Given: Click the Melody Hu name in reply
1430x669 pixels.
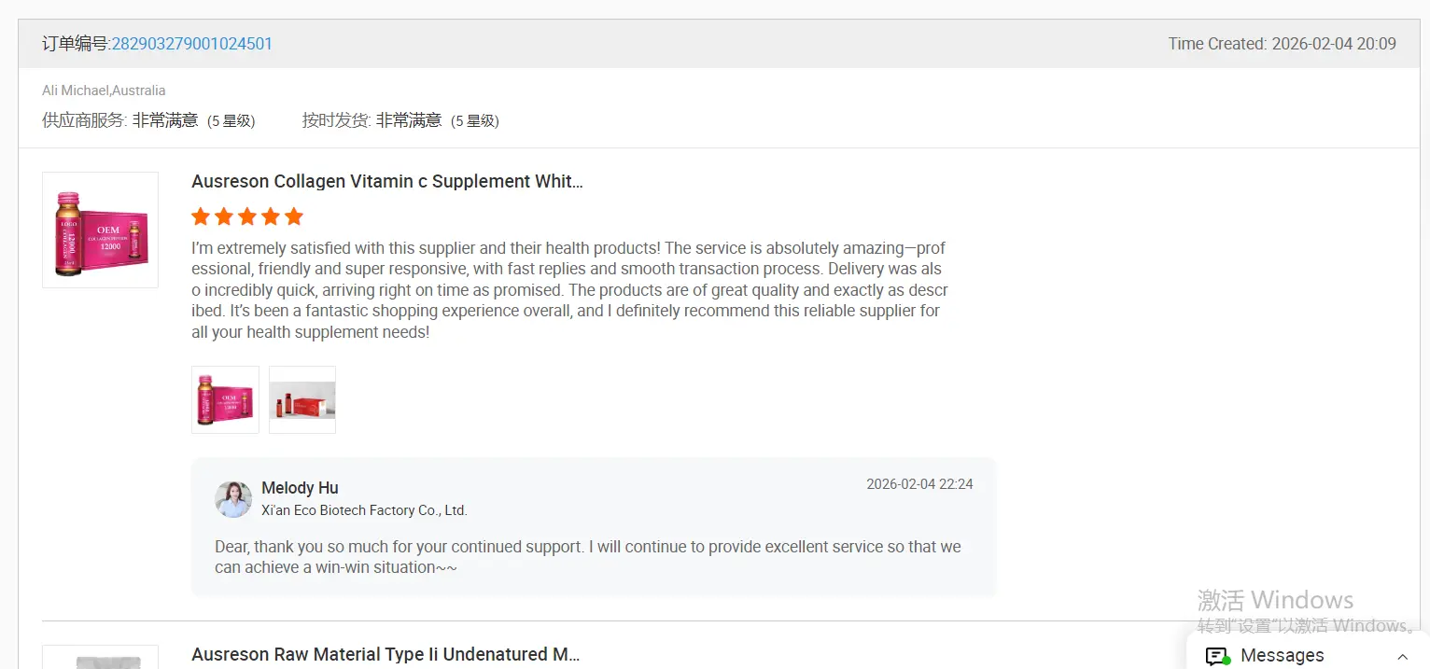Looking at the screenshot, I should pos(300,488).
